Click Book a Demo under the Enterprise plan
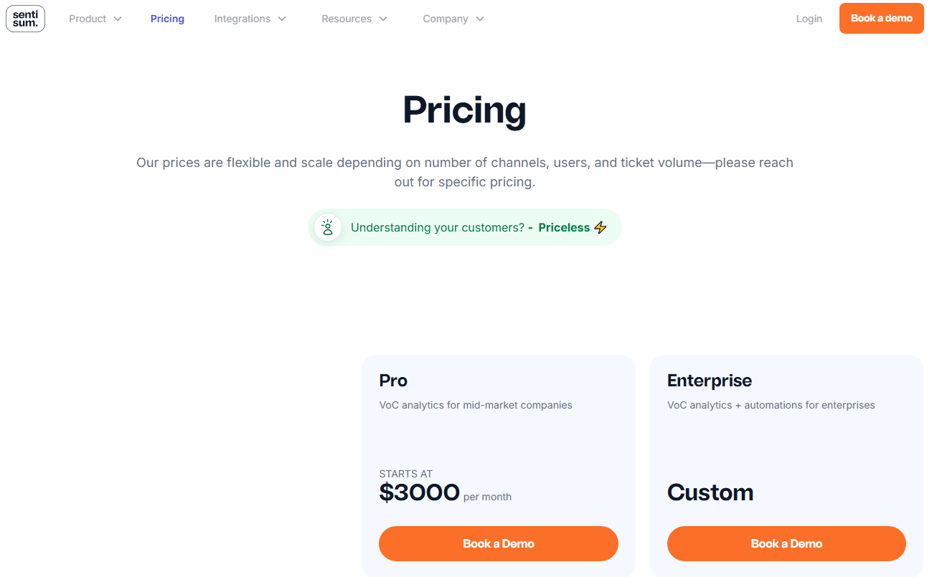937x577 pixels. coord(786,543)
